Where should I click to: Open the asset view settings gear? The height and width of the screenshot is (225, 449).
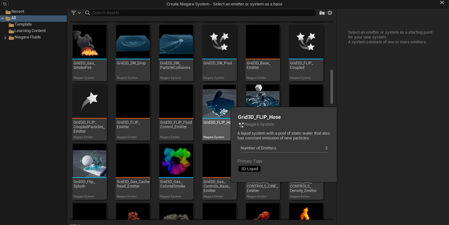pyautogui.click(x=330, y=13)
